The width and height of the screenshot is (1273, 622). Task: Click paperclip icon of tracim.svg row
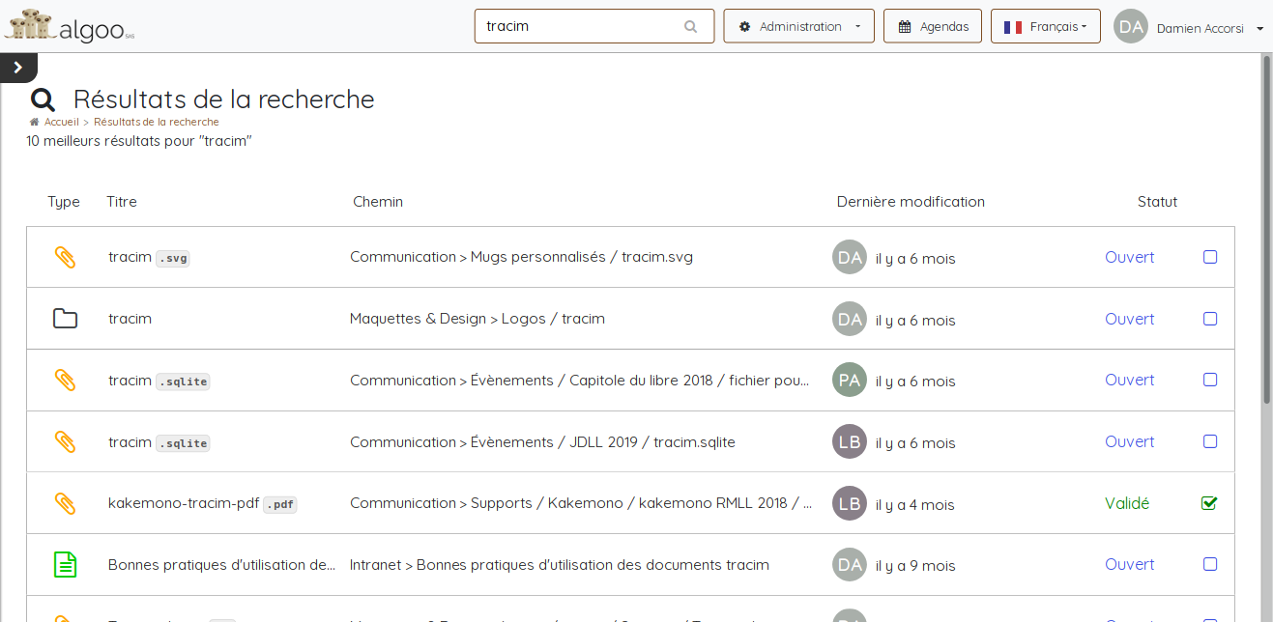(x=65, y=257)
